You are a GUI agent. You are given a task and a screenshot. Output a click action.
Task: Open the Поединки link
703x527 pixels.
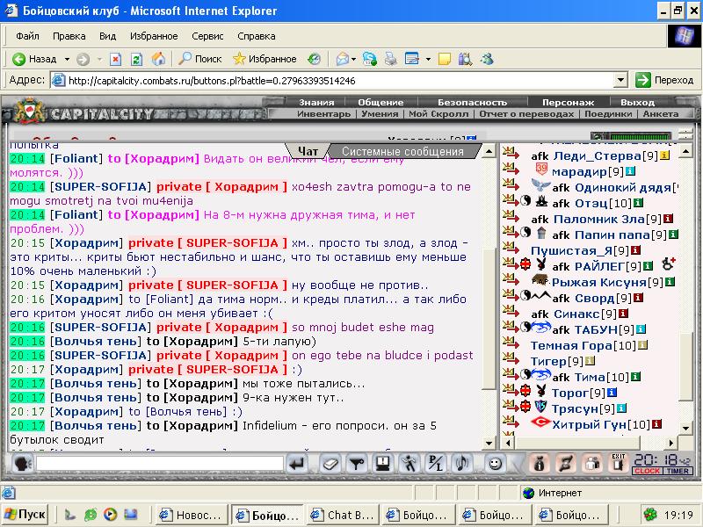click(x=608, y=114)
